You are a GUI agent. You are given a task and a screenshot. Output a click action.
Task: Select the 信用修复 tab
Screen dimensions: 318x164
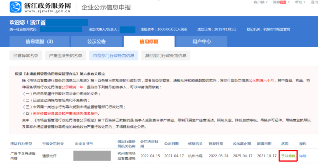pyautogui.click(x=149, y=42)
